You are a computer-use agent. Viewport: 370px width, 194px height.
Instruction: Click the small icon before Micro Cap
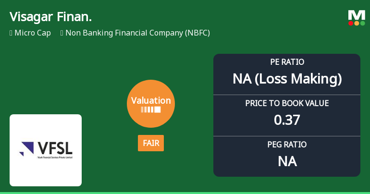coord(11,33)
